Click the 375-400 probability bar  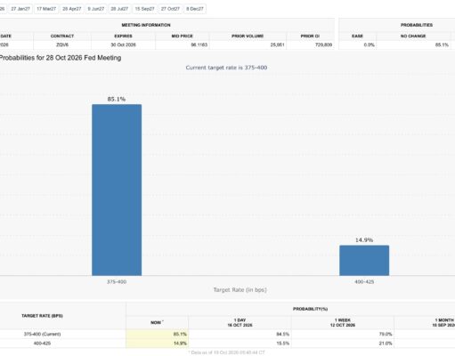pyautogui.click(x=117, y=190)
